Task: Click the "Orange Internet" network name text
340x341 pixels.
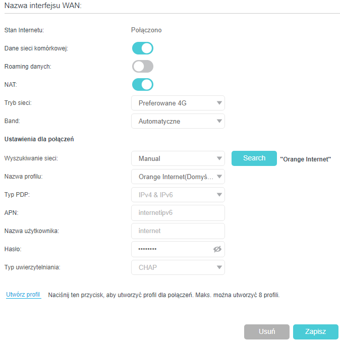Action: coord(305,159)
